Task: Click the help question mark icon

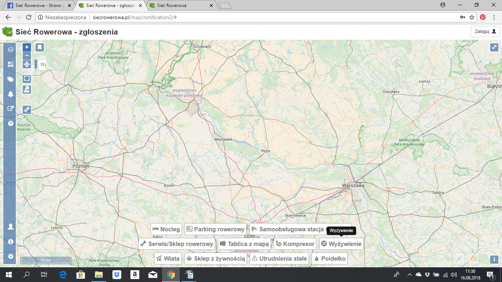Action: (x=11, y=123)
